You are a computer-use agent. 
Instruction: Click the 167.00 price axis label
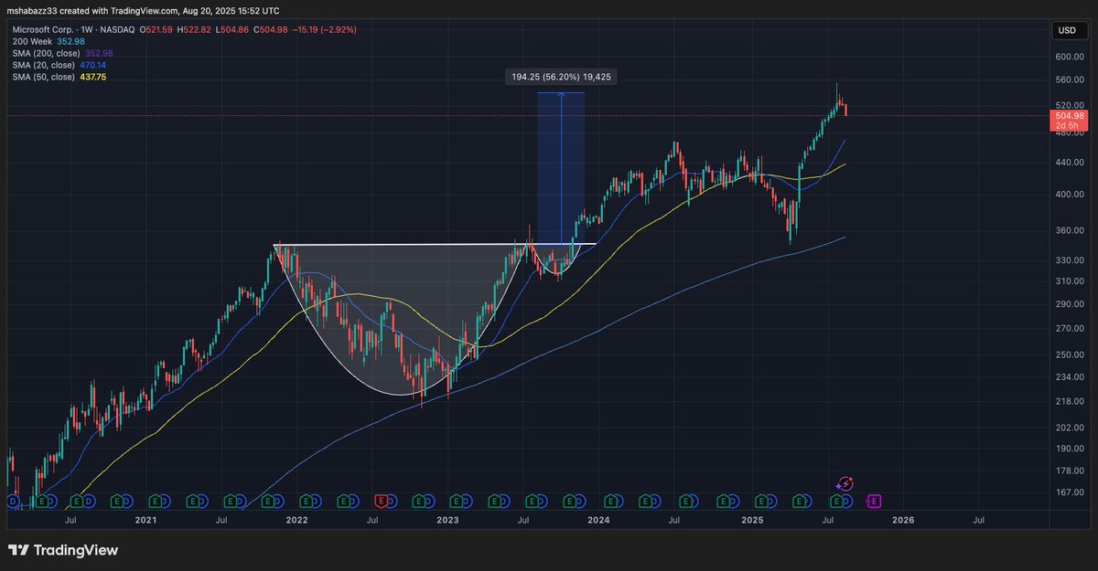coord(1069,492)
